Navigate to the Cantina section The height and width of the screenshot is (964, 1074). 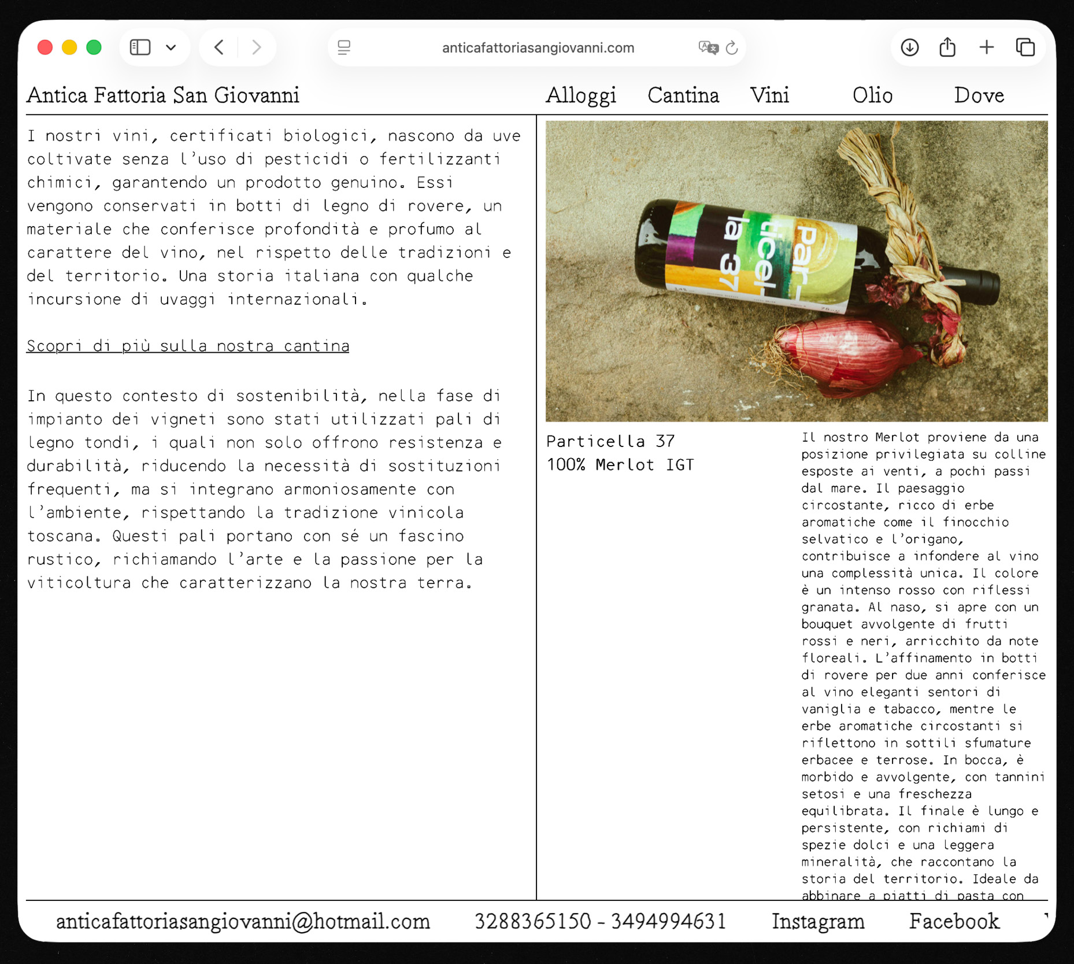coord(683,95)
